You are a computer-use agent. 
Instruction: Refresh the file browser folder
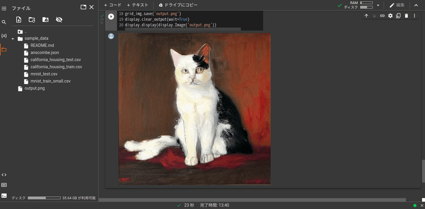[x=32, y=20]
